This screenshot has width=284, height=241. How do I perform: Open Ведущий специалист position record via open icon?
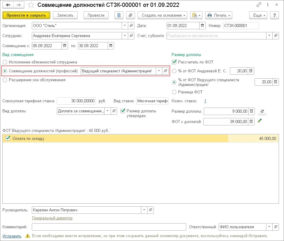[x=165, y=71]
